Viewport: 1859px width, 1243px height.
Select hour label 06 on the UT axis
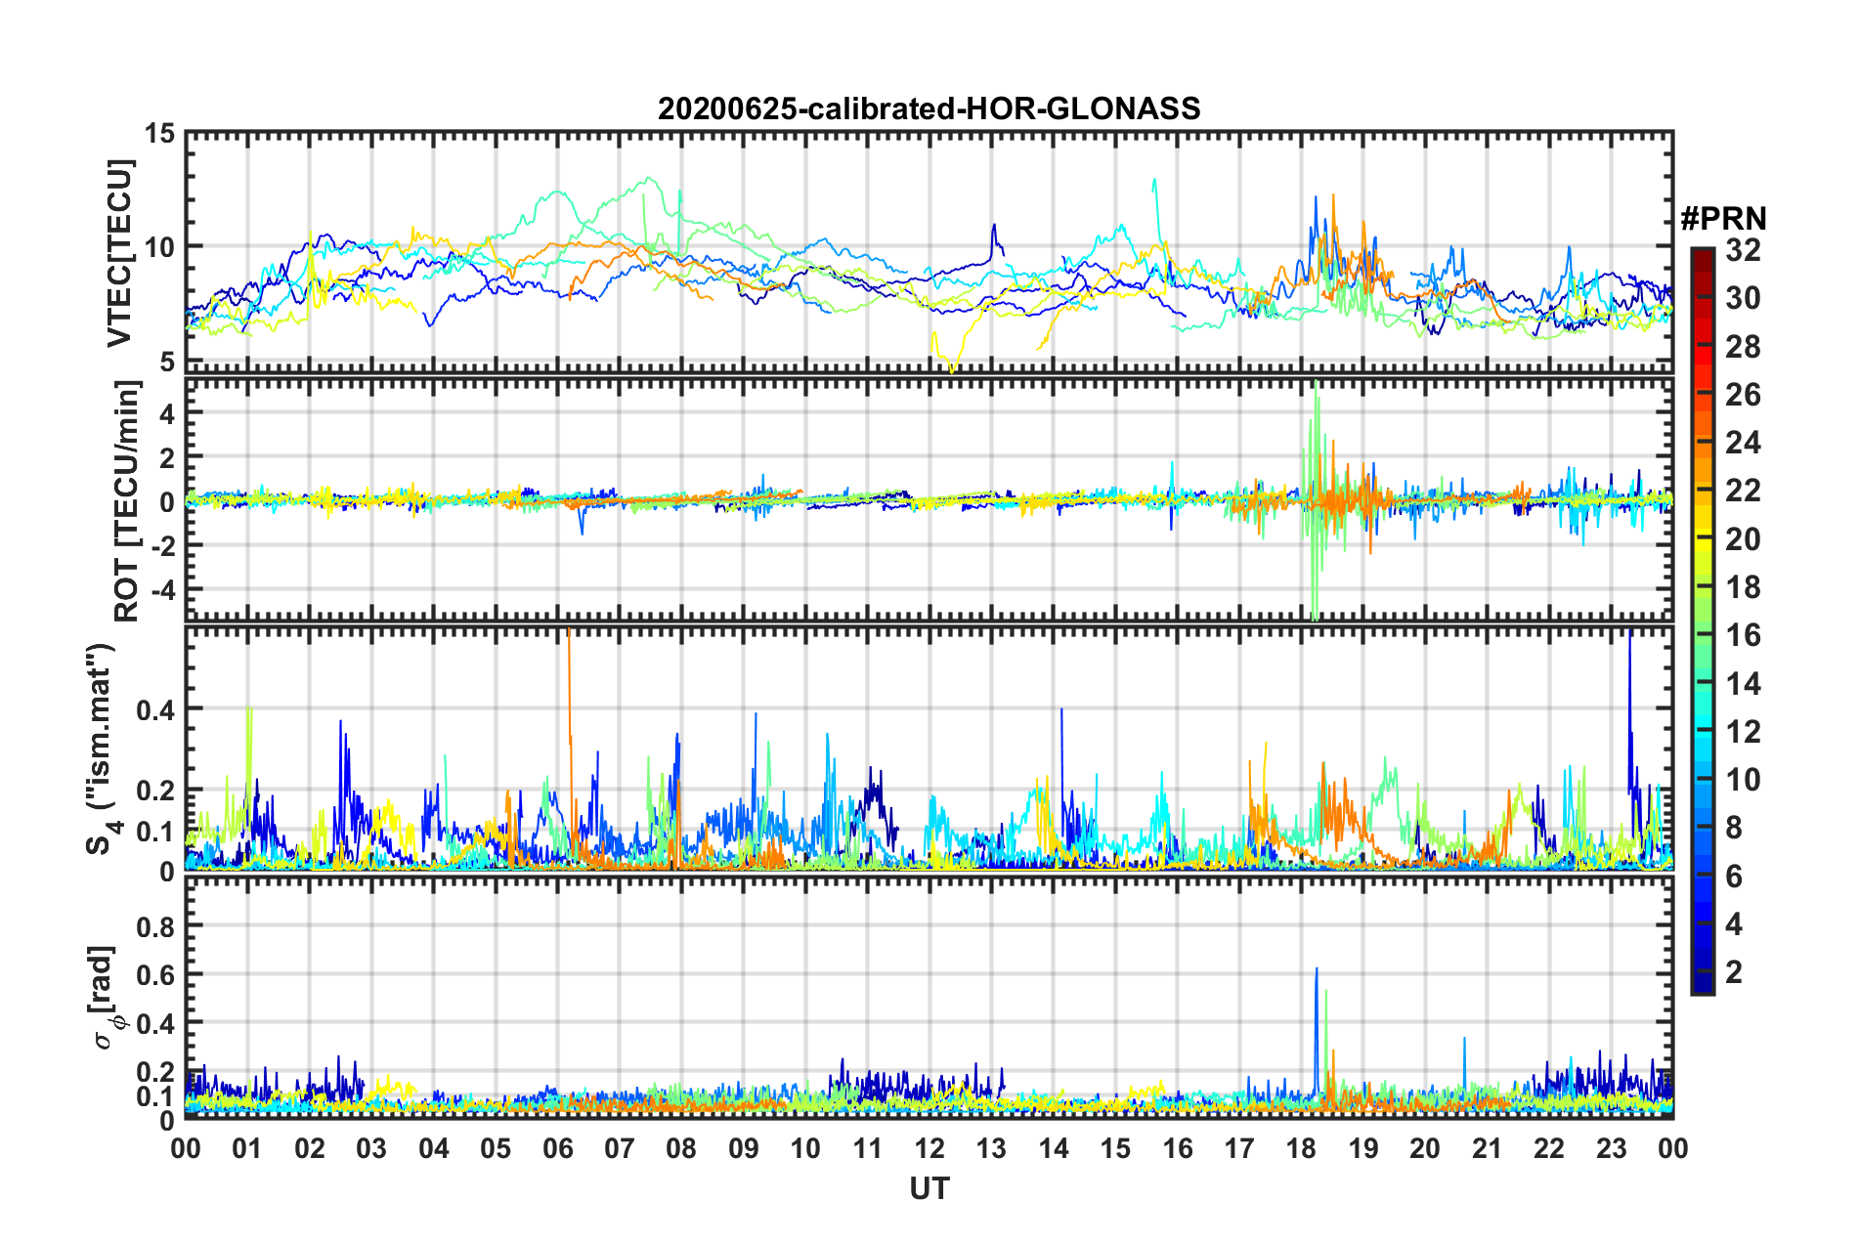pyautogui.click(x=557, y=1148)
